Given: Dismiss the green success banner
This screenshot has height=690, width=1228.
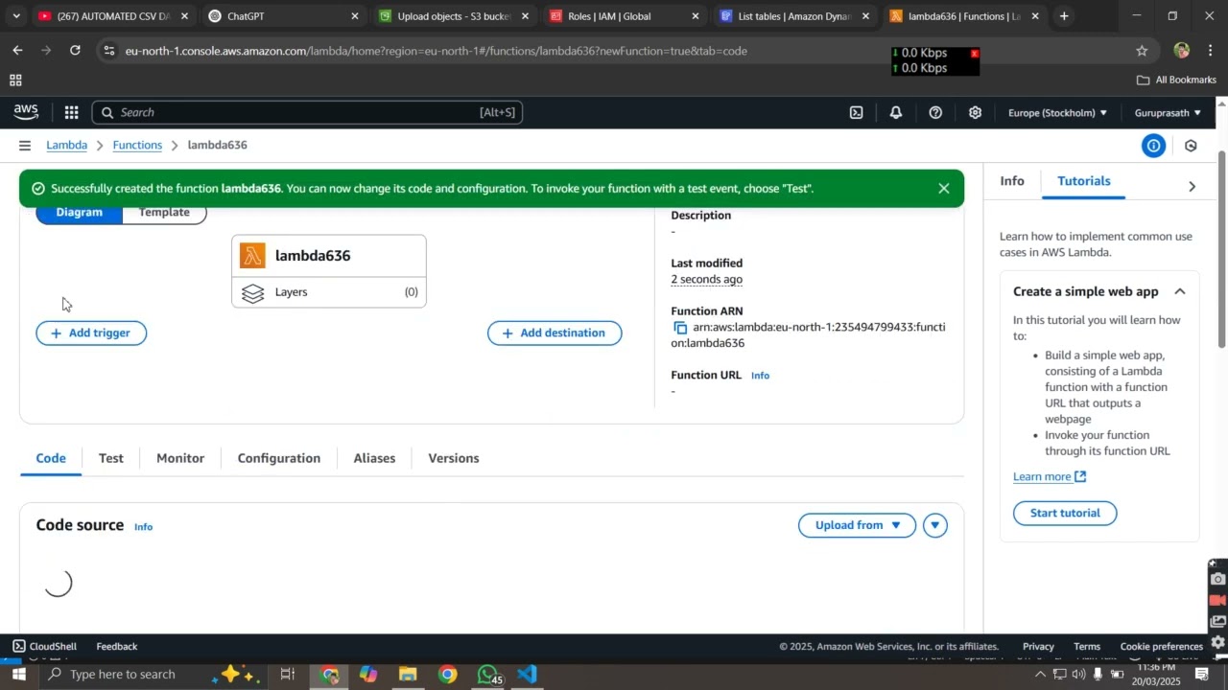Looking at the screenshot, I should tap(944, 189).
